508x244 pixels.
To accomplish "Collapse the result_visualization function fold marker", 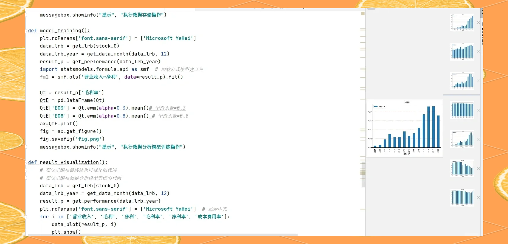I will [x=26, y=162].
